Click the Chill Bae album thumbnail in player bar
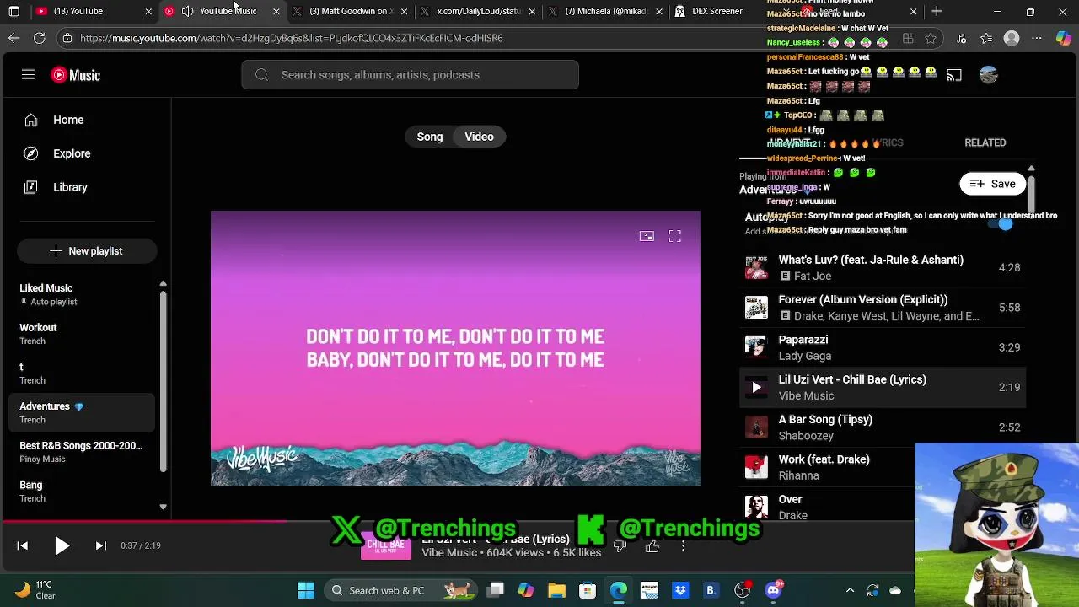Screen dimensions: 1079x607 tap(385, 545)
